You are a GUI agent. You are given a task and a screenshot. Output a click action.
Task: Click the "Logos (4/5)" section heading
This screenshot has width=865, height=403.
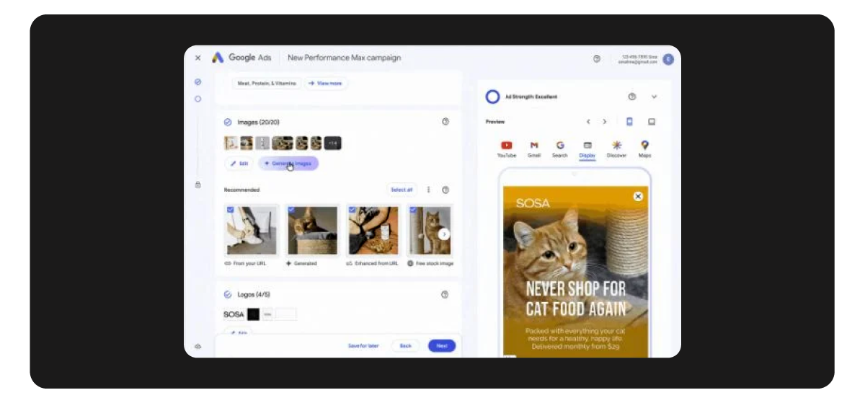pyautogui.click(x=254, y=294)
